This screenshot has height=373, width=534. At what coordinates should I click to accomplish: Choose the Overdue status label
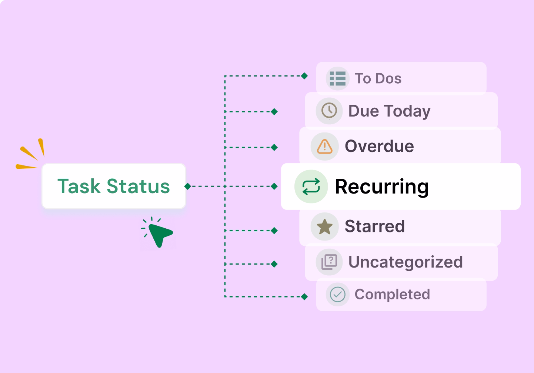pyautogui.click(x=379, y=147)
